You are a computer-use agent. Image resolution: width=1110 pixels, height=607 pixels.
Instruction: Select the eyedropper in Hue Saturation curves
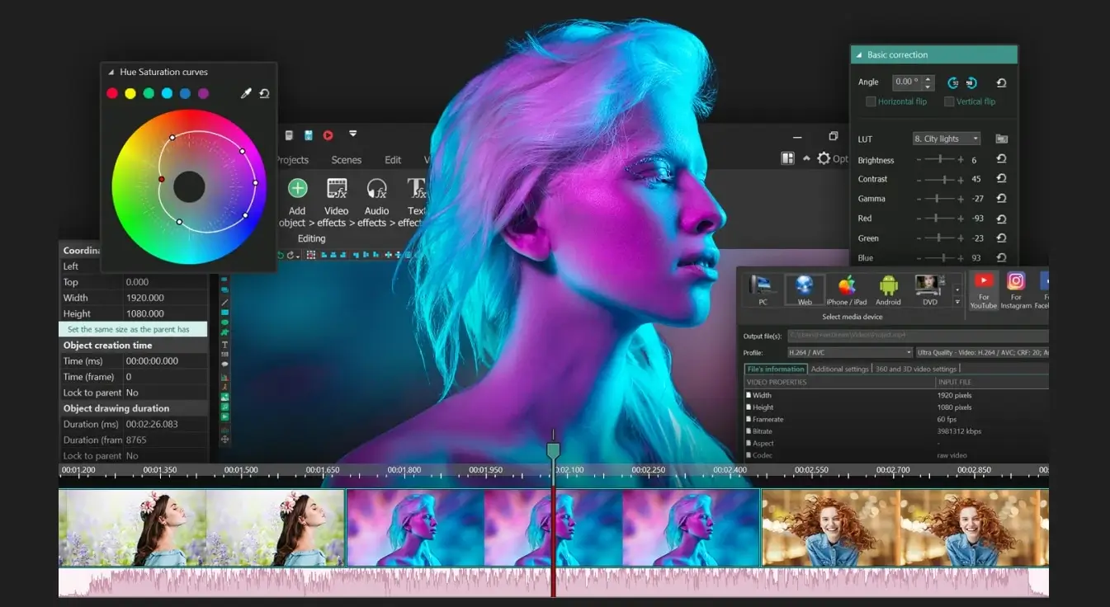[245, 94]
